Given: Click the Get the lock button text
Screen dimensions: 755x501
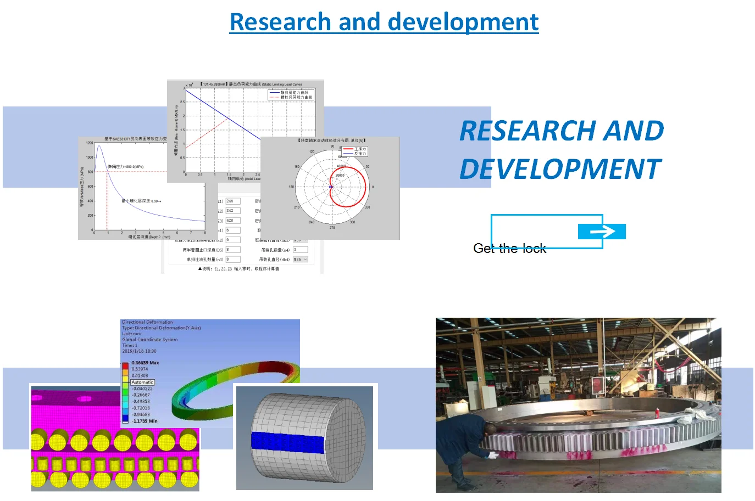Looking at the screenshot, I should [509, 249].
